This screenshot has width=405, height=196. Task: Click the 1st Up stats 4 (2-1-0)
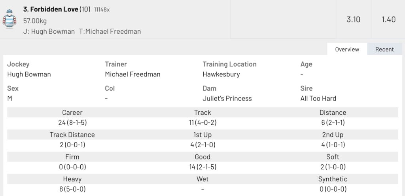tap(202, 145)
